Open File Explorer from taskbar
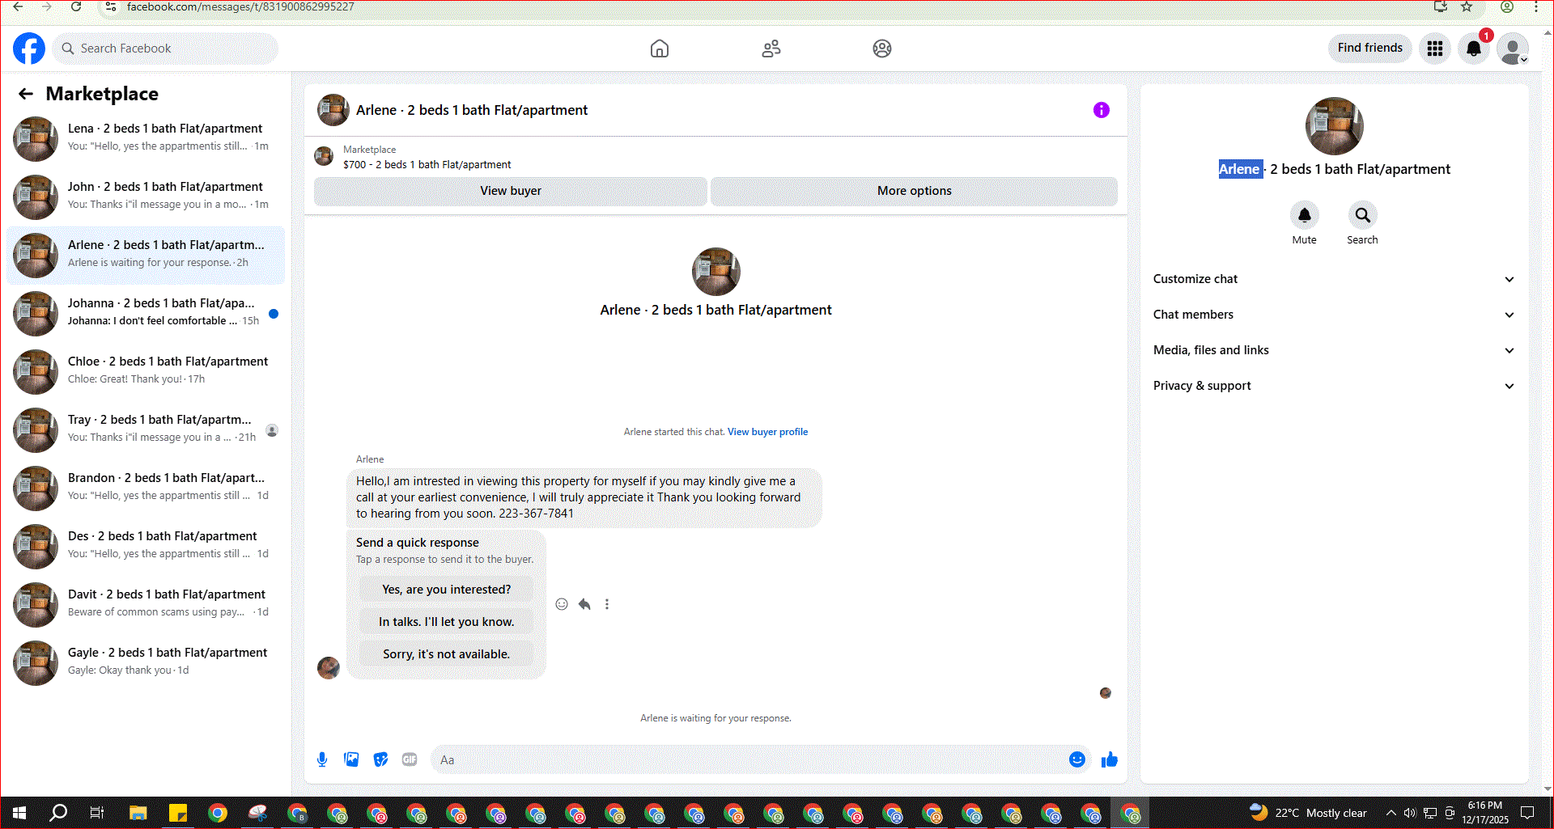The height and width of the screenshot is (829, 1554). [x=138, y=813]
